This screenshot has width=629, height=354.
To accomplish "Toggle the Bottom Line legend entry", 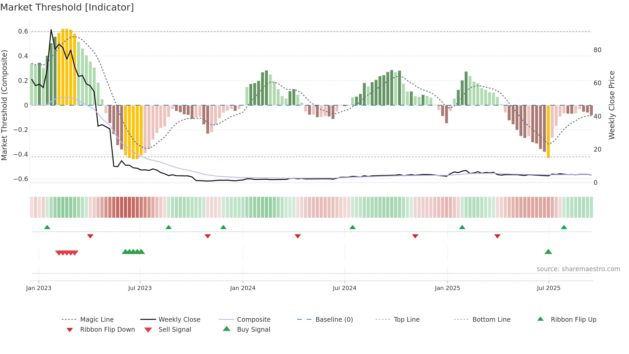I will click(x=482, y=319).
